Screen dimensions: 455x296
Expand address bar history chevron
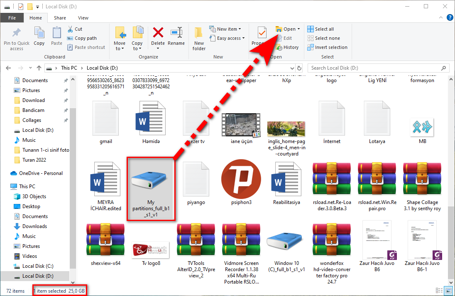tap(292, 68)
